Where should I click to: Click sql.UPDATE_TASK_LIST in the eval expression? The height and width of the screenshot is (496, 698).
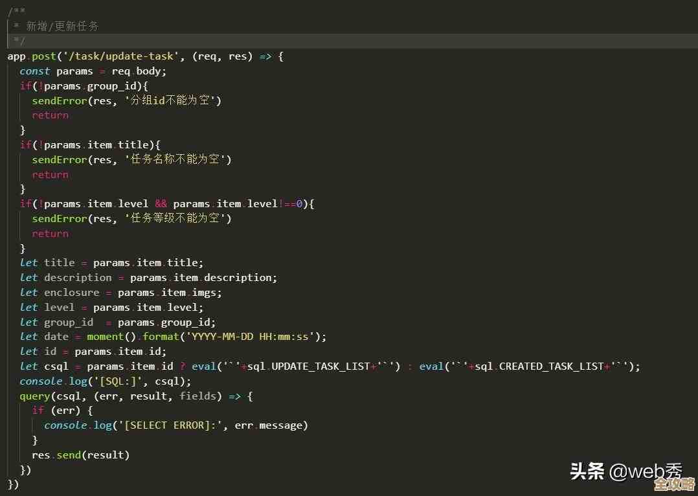[x=308, y=366]
